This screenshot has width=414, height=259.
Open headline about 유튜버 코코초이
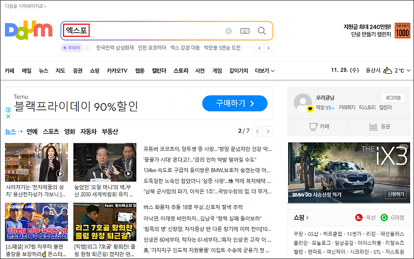(x=208, y=149)
